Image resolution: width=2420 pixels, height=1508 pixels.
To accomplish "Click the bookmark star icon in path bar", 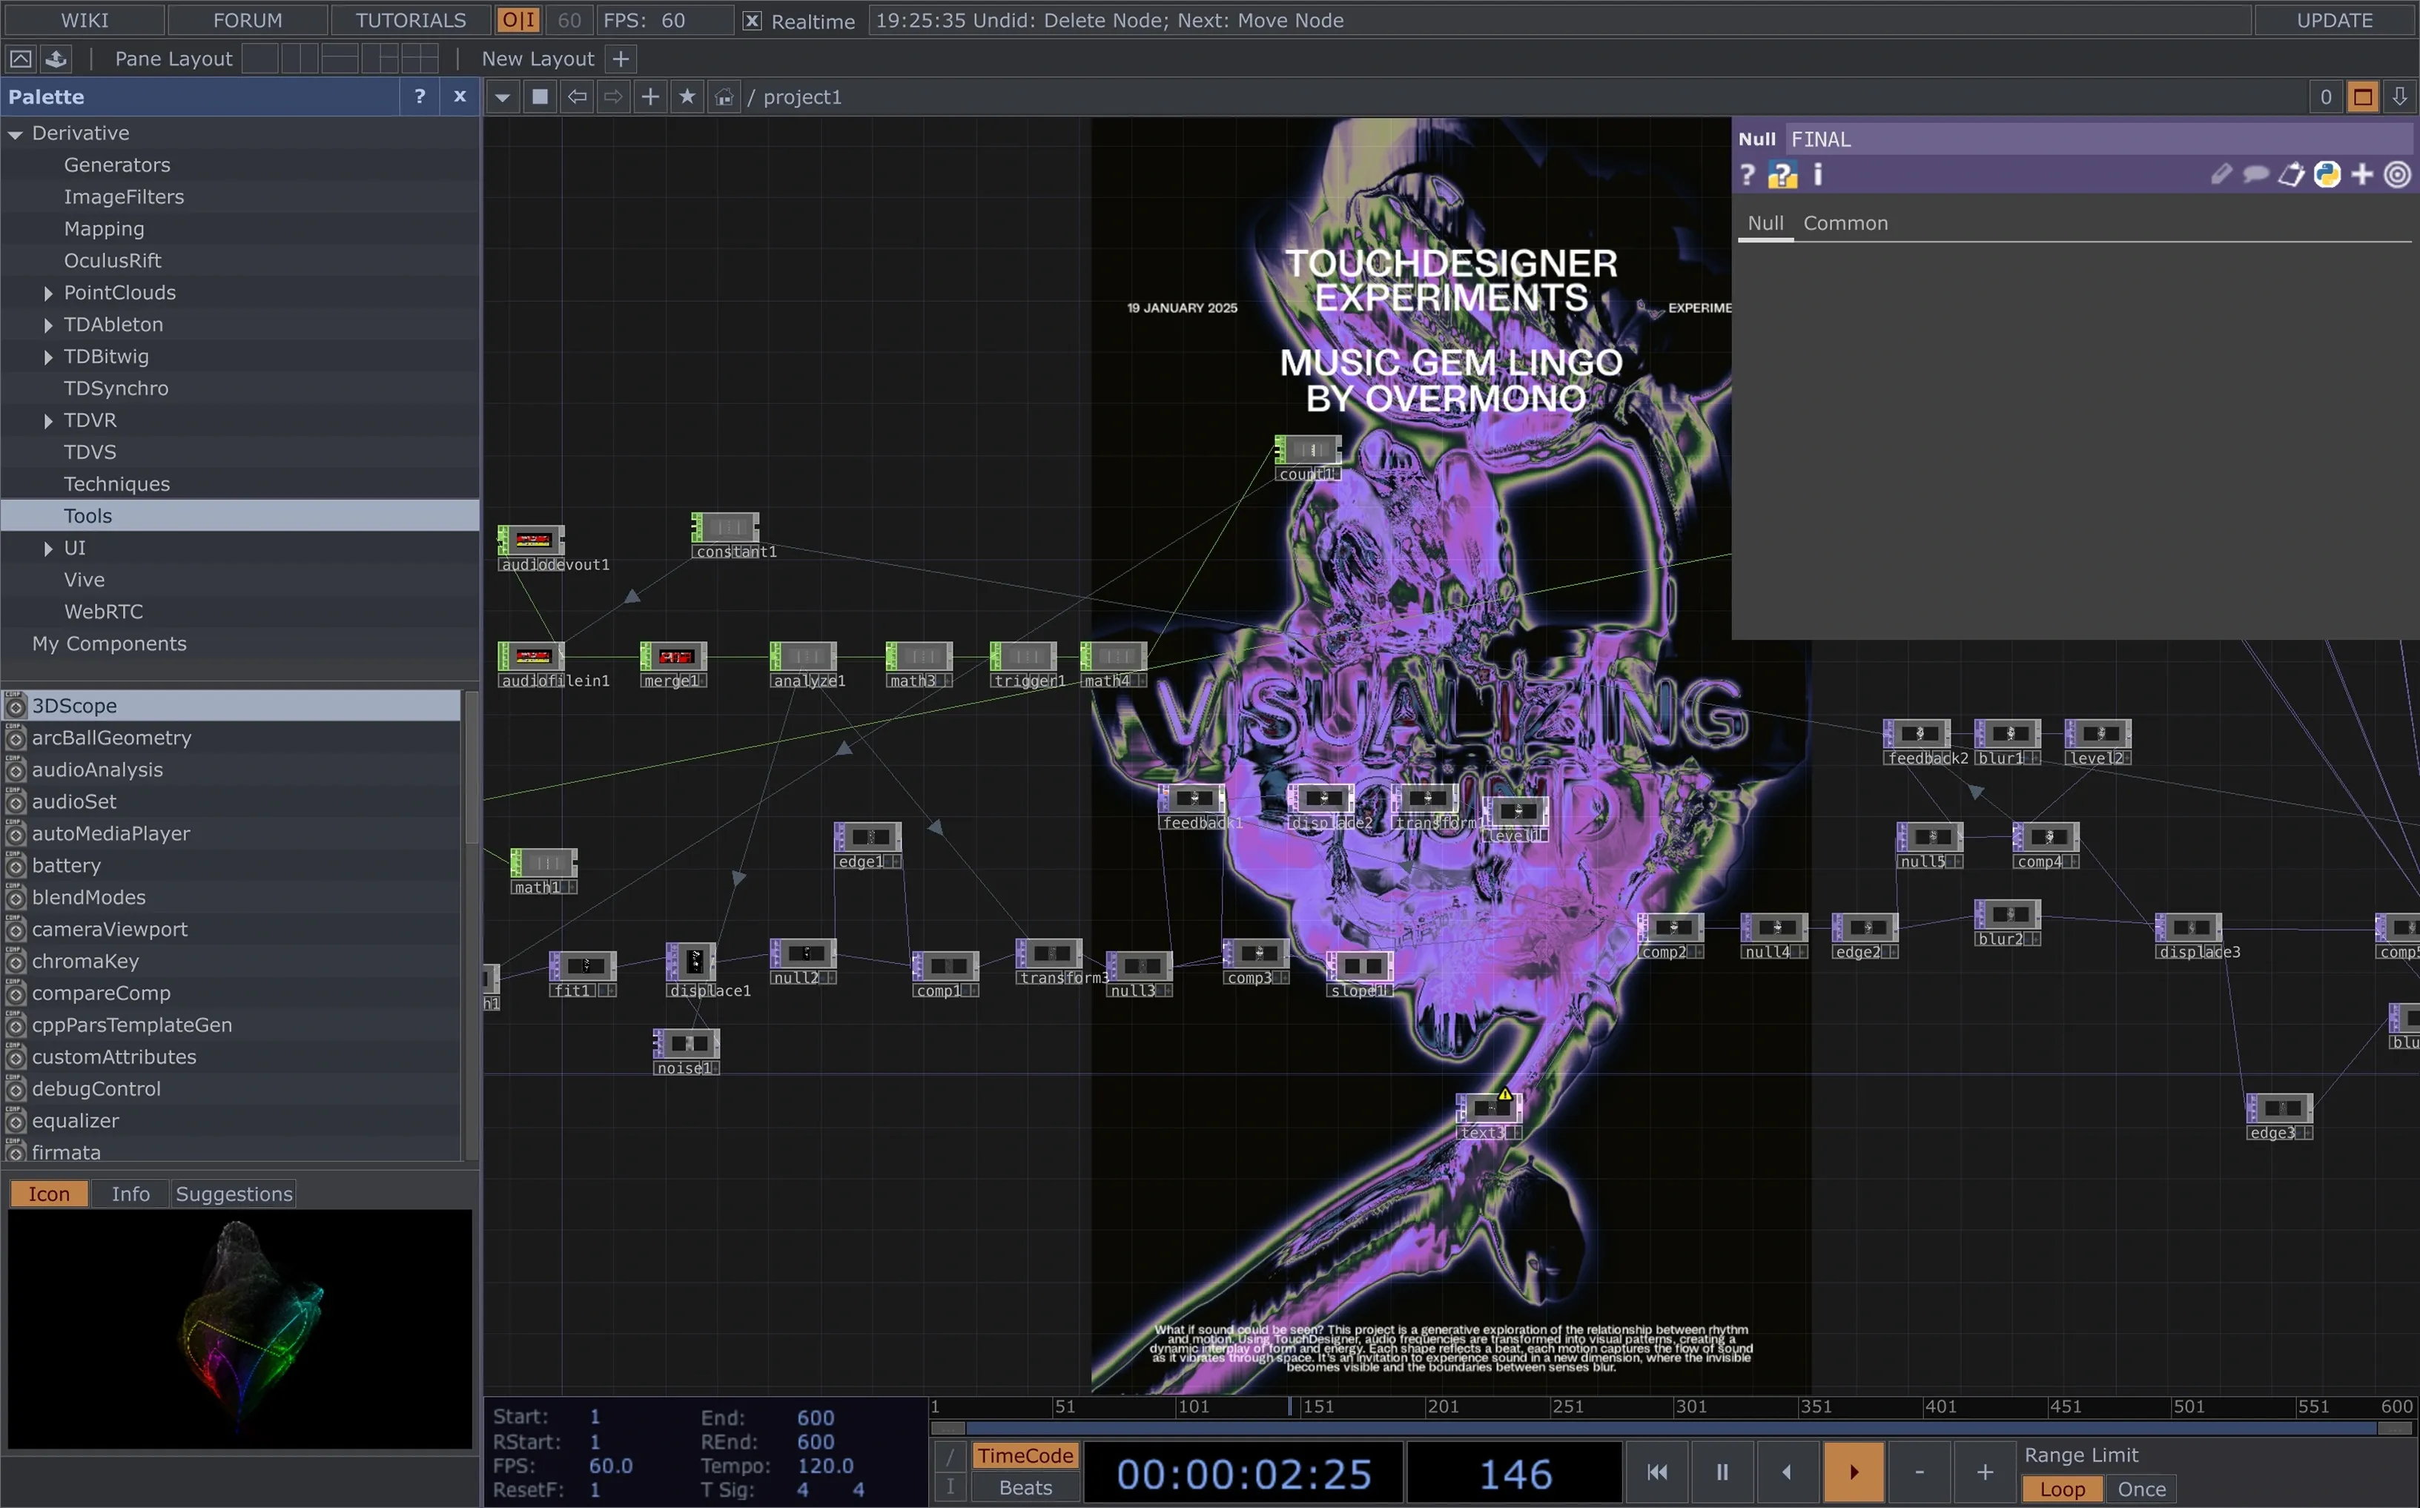I will click(x=687, y=96).
